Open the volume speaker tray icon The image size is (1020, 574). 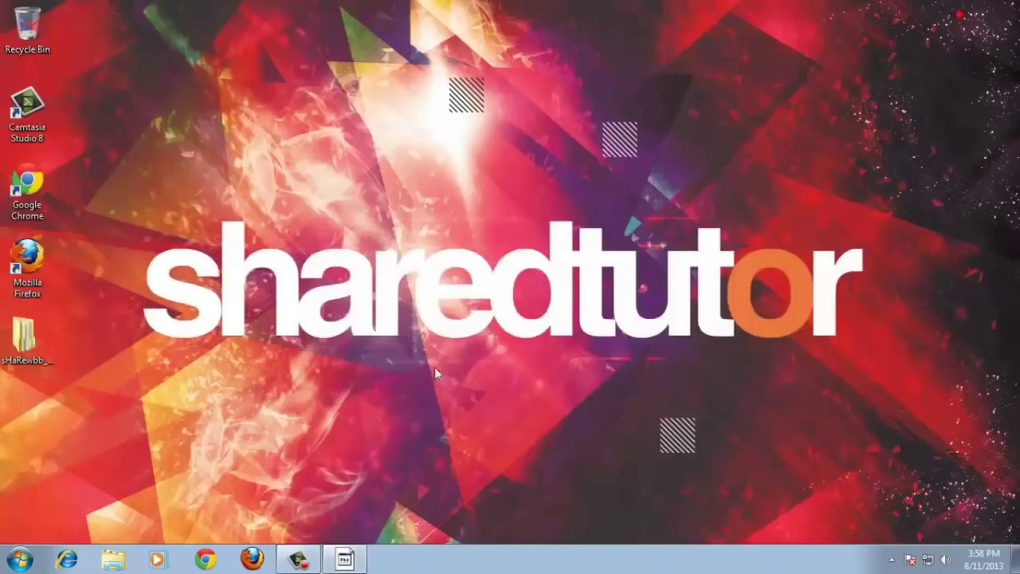946,560
